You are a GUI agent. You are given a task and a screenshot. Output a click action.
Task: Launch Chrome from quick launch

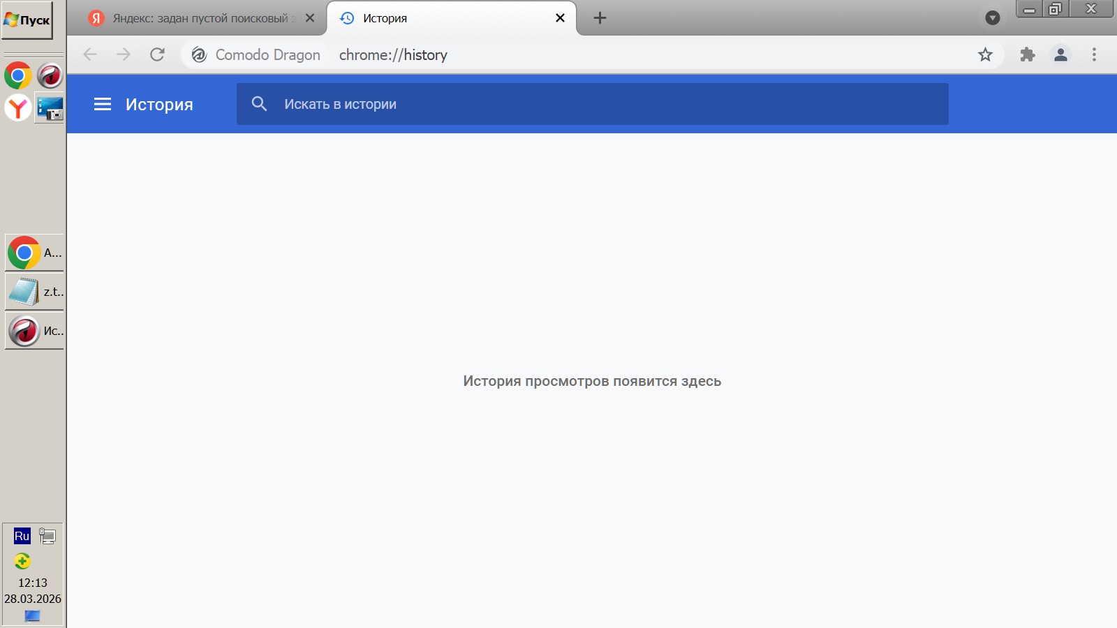click(x=17, y=75)
